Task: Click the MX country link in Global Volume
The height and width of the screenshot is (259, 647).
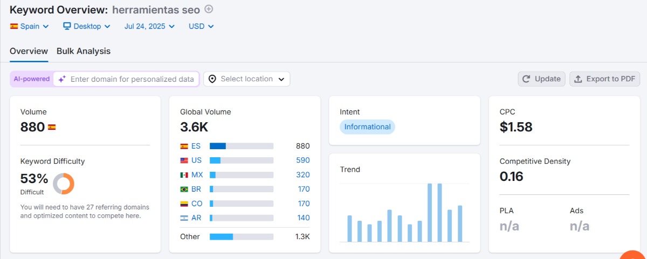Action: [x=197, y=175]
